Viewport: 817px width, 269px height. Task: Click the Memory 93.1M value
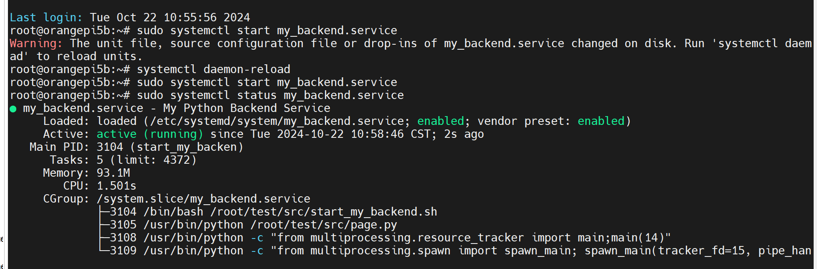tap(113, 173)
